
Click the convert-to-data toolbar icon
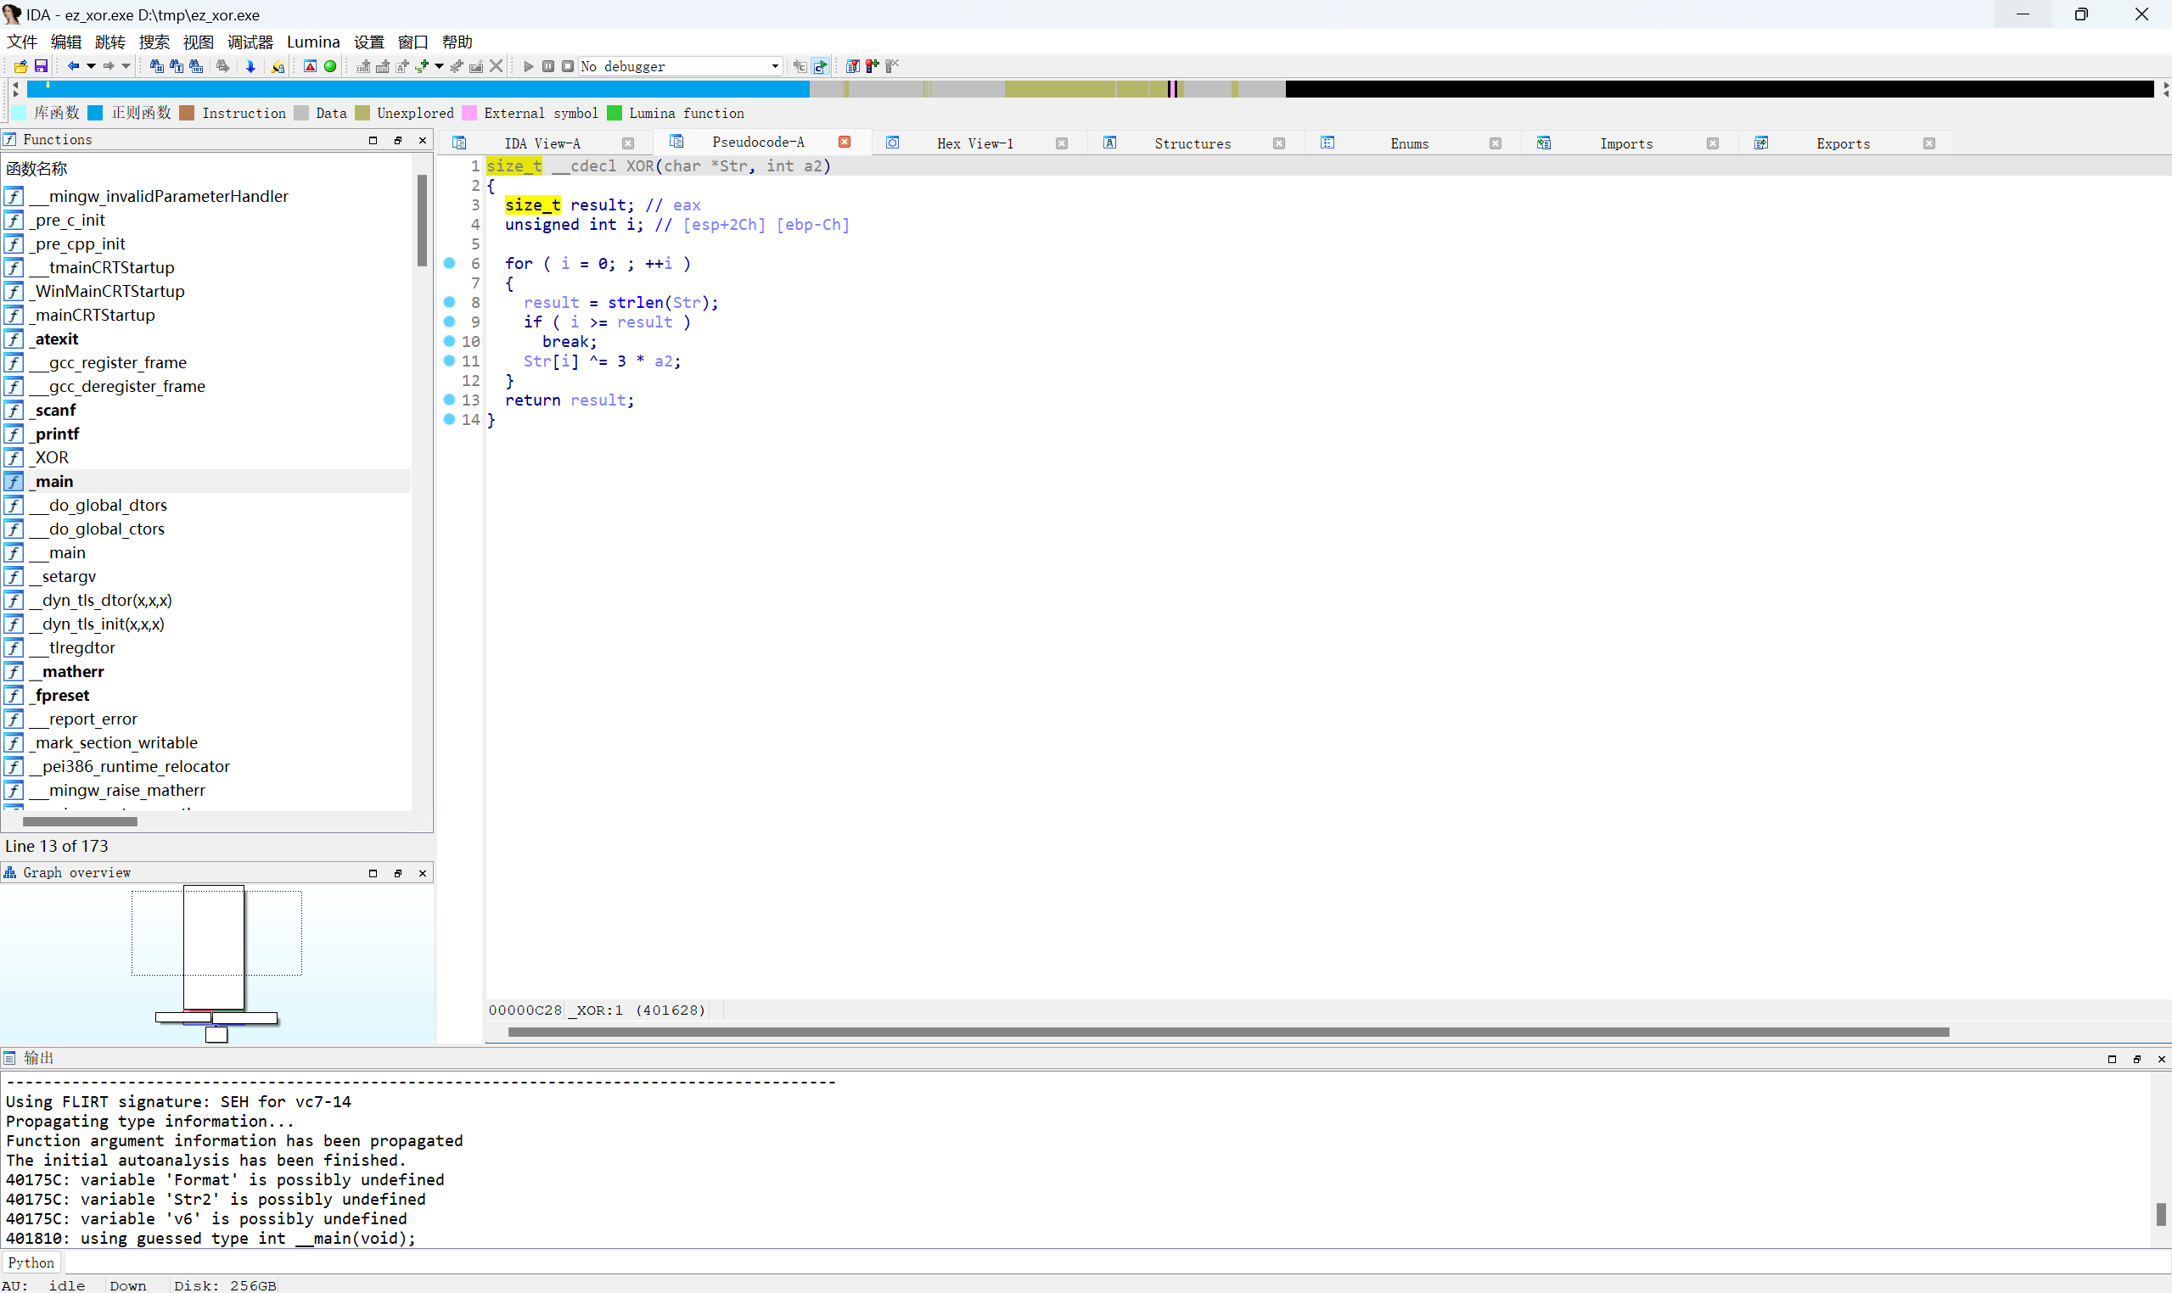[x=383, y=66]
